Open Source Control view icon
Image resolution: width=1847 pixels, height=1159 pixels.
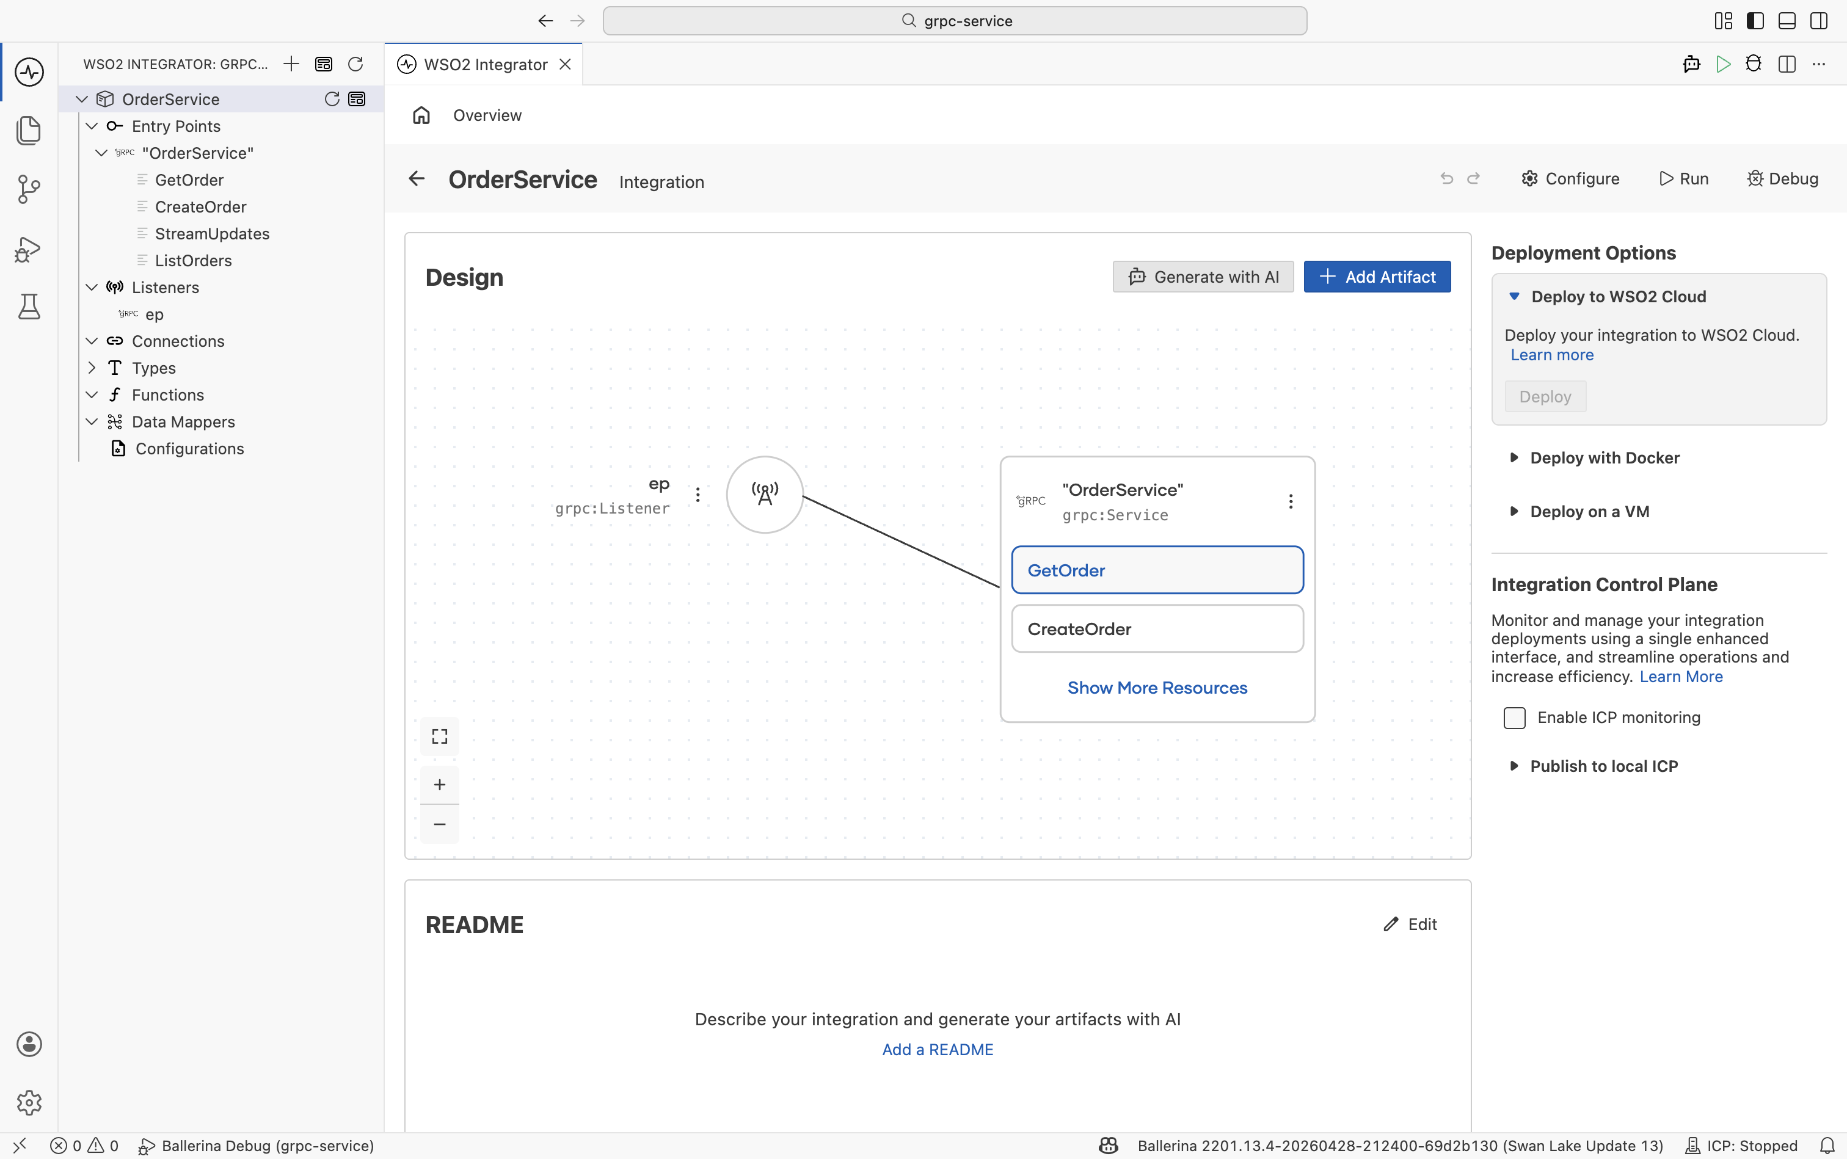tap(29, 189)
